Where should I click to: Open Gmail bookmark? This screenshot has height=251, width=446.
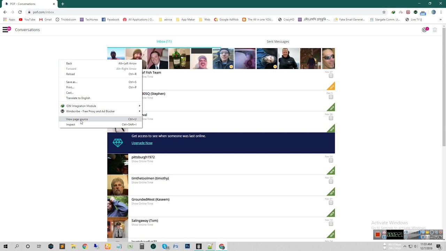(46, 20)
